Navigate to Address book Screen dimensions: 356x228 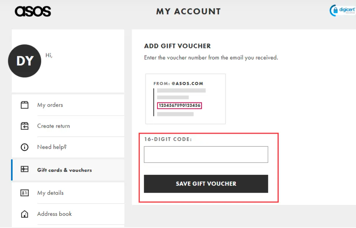pyautogui.click(x=55, y=214)
